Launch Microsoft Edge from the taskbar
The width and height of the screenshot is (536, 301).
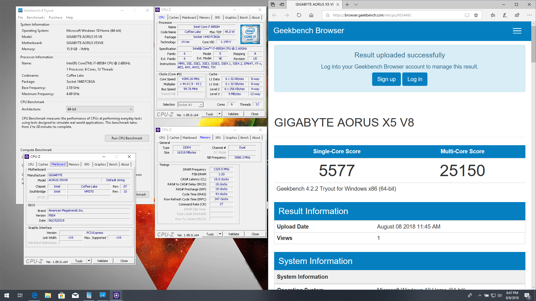click(x=35, y=295)
